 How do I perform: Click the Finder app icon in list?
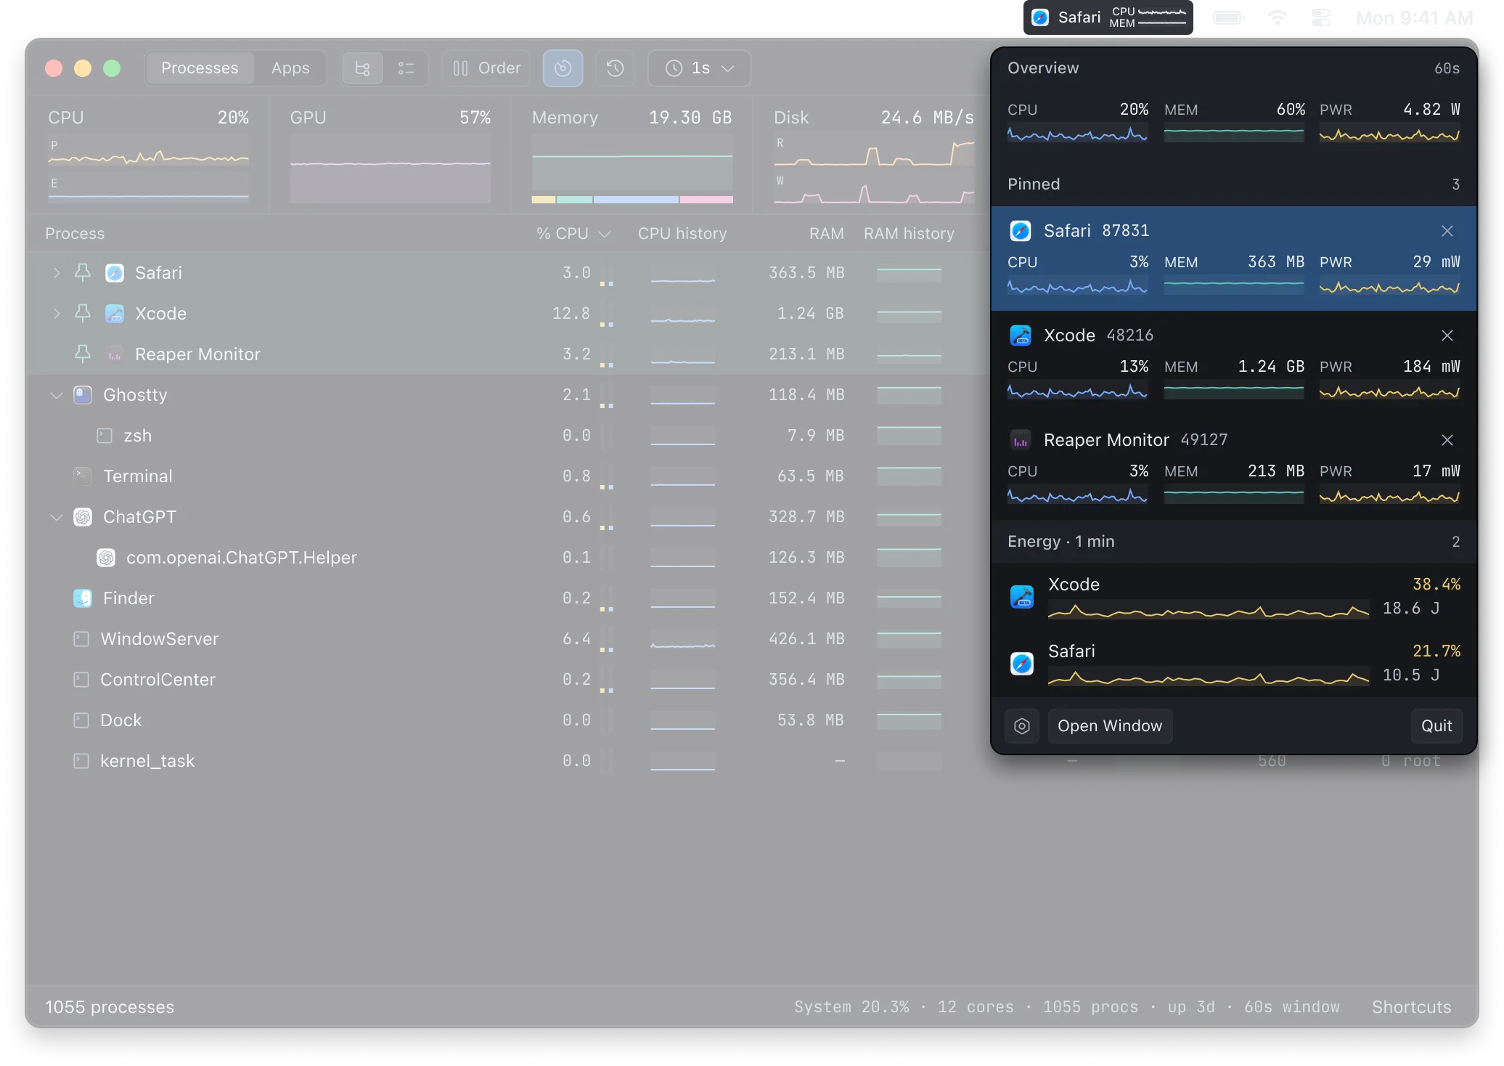tap(83, 598)
